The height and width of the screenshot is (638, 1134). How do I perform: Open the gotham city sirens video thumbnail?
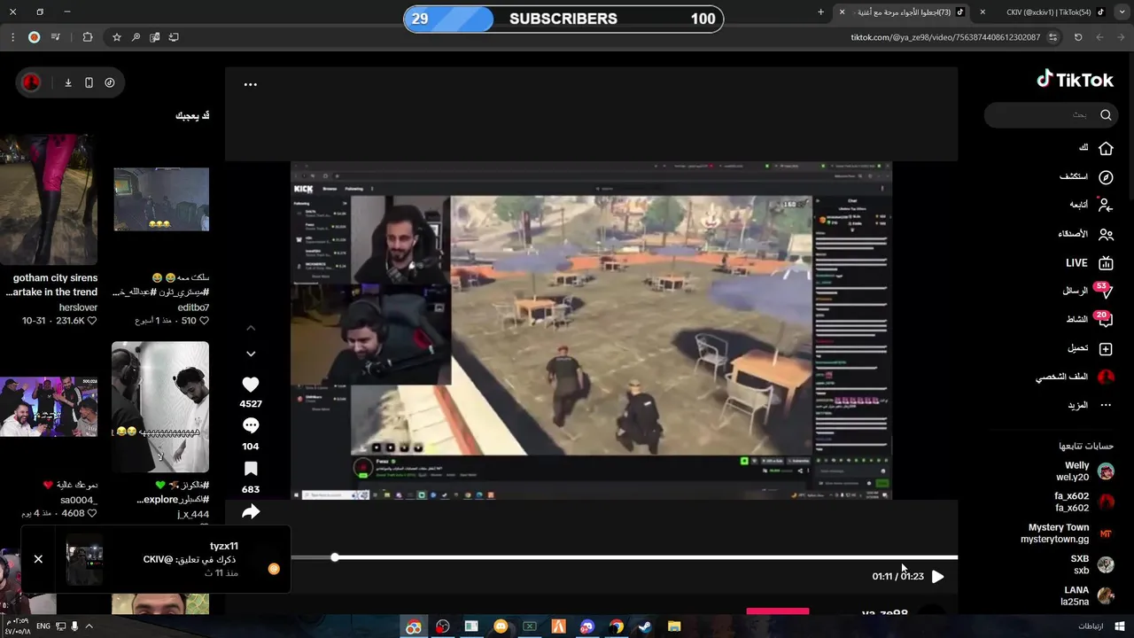[x=49, y=199]
